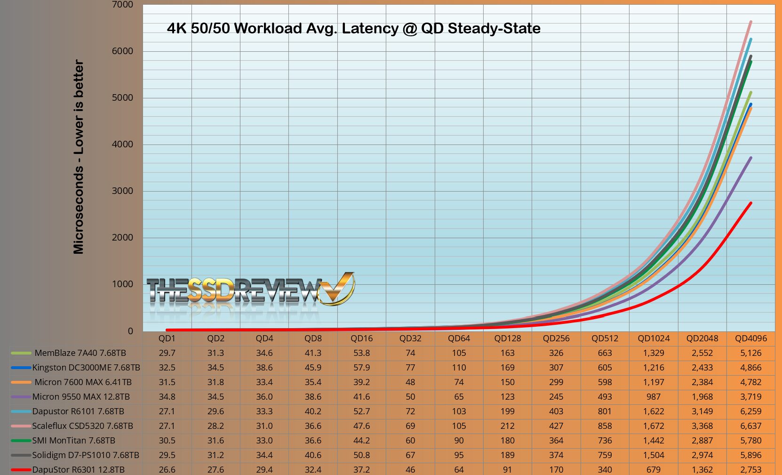Click the blue Kingston legend line swatch
The image size is (782, 475).
point(21,368)
